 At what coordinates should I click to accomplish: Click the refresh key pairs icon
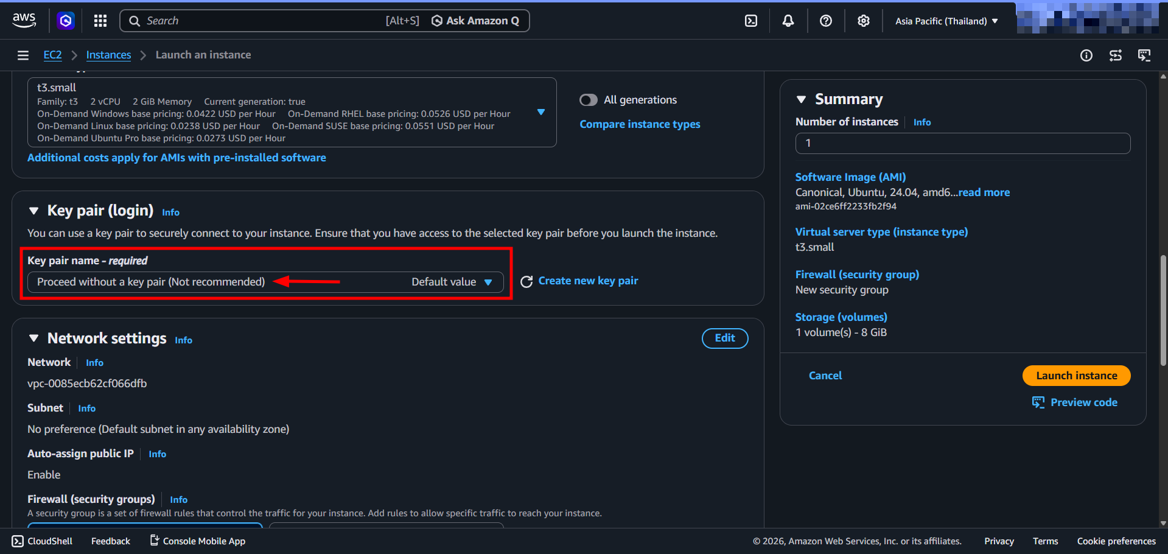coord(526,281)
